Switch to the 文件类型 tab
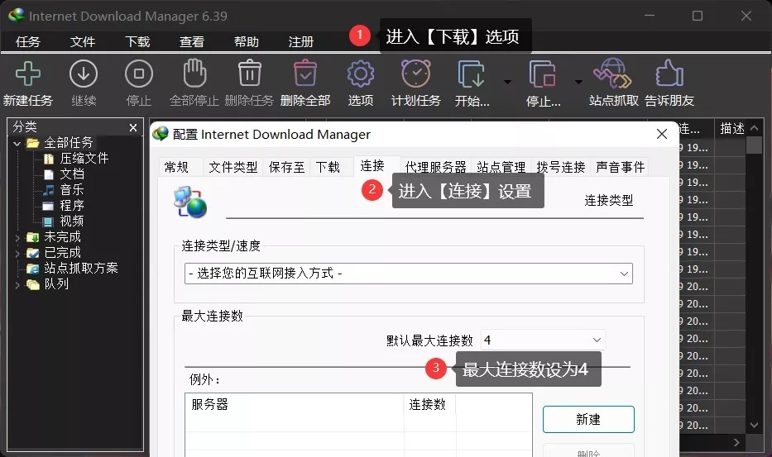The width and height of the screenshot is (772, 457). [233, 167]
